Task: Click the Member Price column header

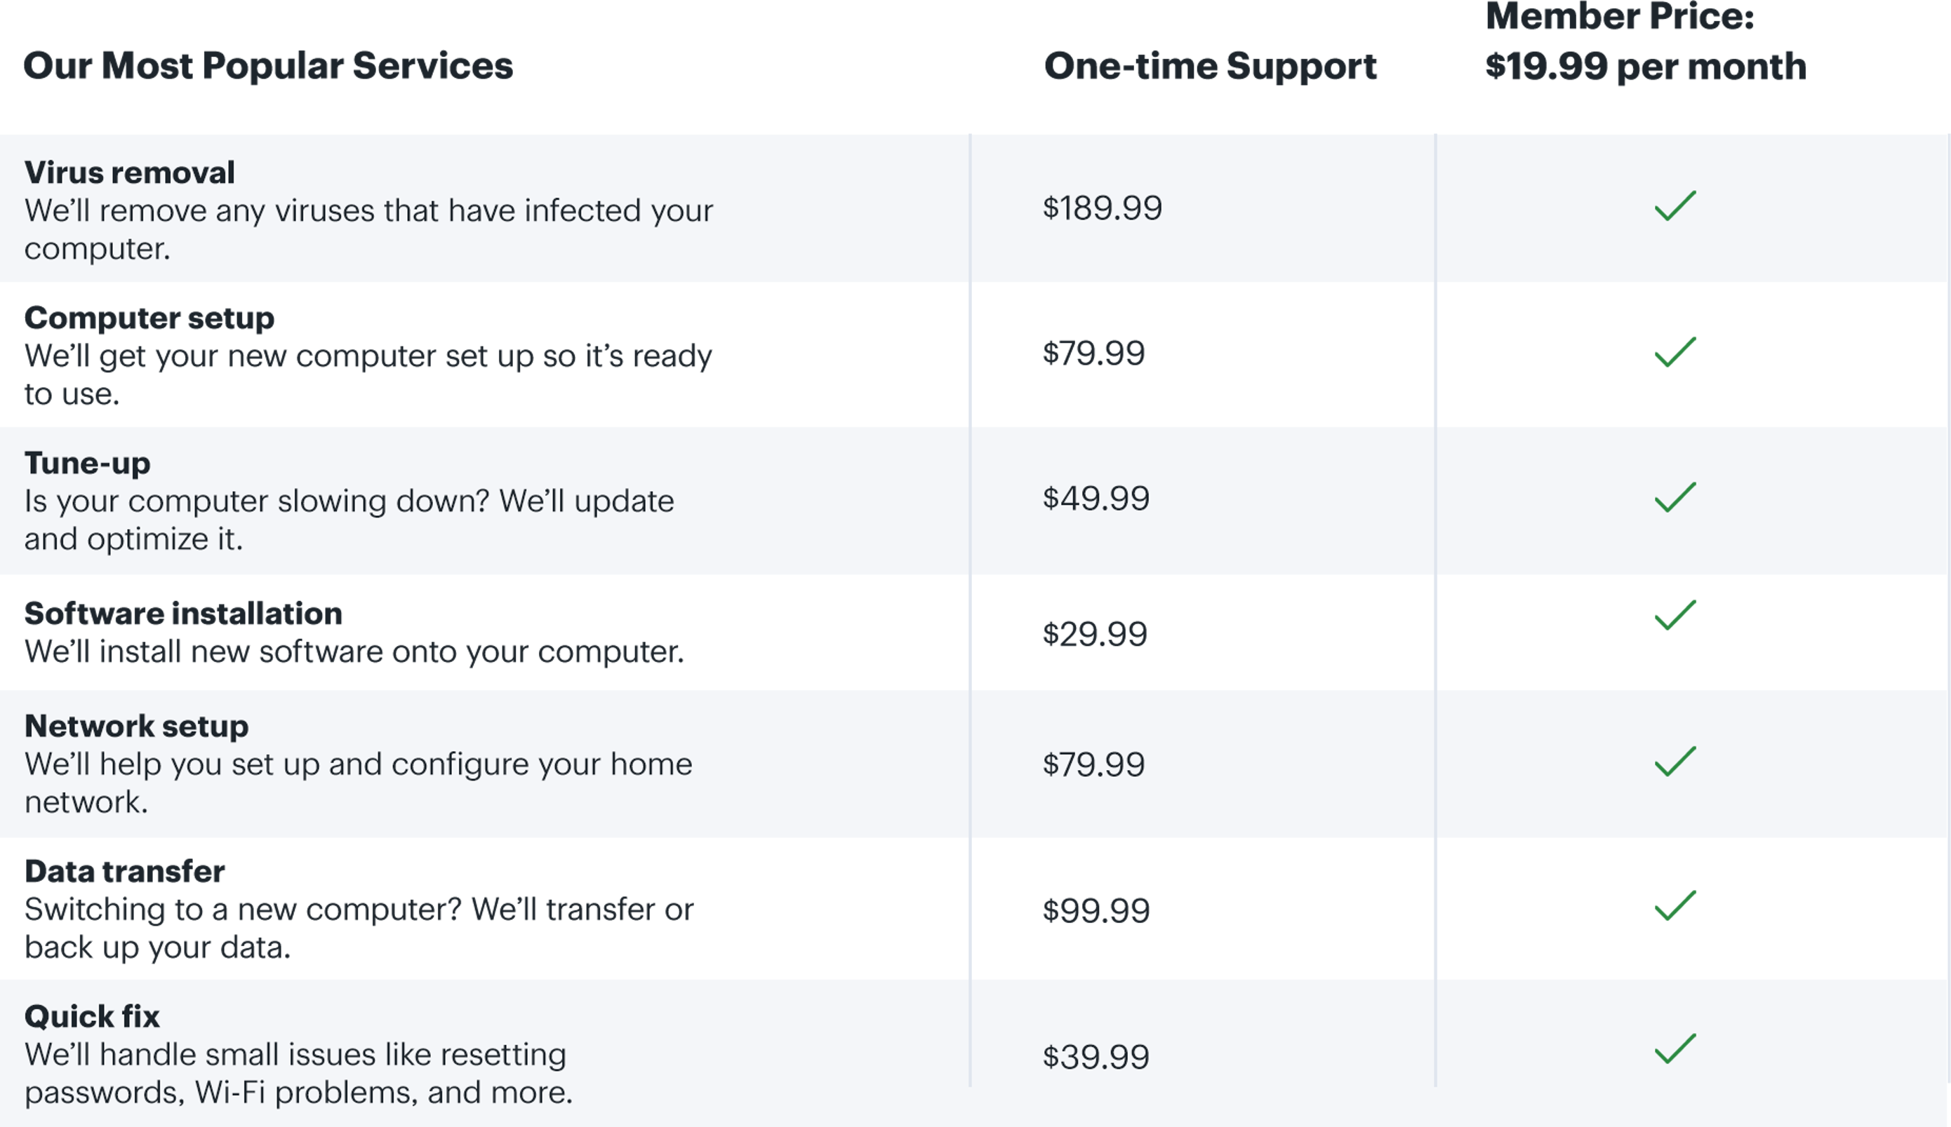Action: (x=1645, y=43)
